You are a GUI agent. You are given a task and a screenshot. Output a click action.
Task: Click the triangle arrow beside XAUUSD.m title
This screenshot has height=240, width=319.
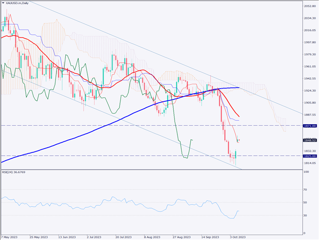coord(3,3)
